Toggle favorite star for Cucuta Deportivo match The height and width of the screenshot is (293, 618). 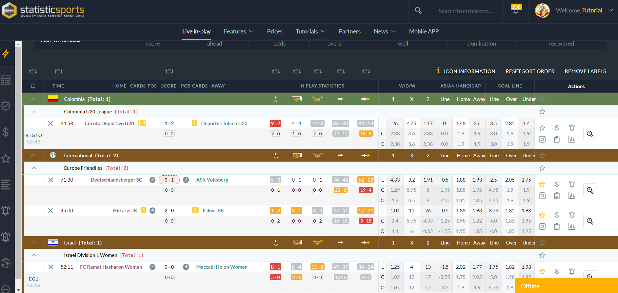(542, 128)
